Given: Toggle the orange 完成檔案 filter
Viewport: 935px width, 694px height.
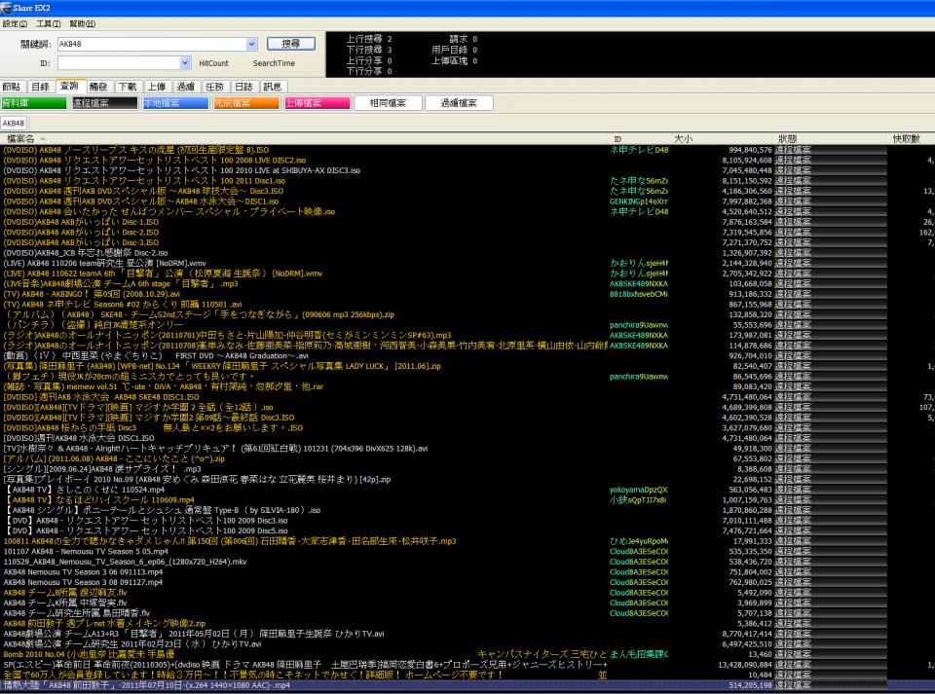Looking at the screenshot, I should [x=244, y=103].
